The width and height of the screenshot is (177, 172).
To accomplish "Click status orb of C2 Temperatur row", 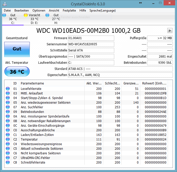I will 8,139.
